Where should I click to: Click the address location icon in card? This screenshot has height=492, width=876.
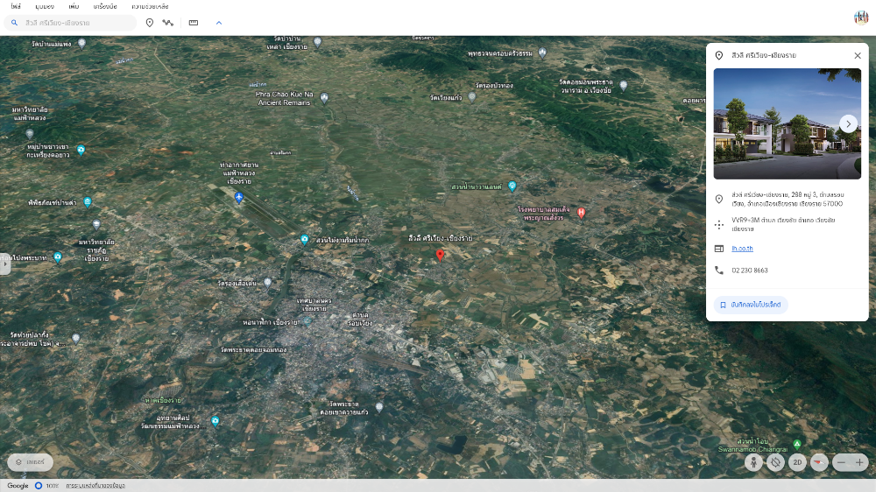pos(719,199)
